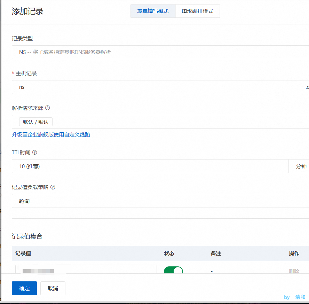This screenshot has height=304, width=309.
Task: Switch to 图形编排模式 tab
Action: pyautogui.click(x=197, y=11)
